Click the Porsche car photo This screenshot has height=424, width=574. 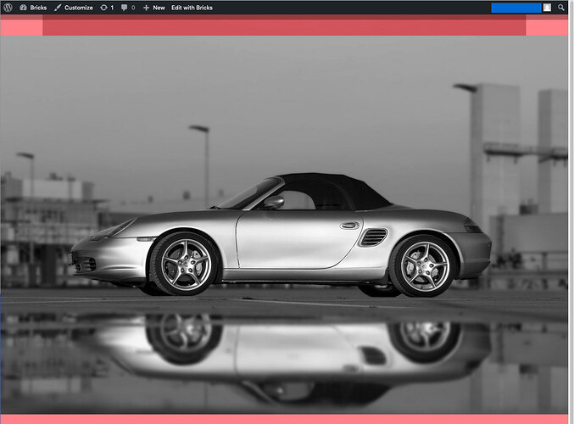[284, 225]
